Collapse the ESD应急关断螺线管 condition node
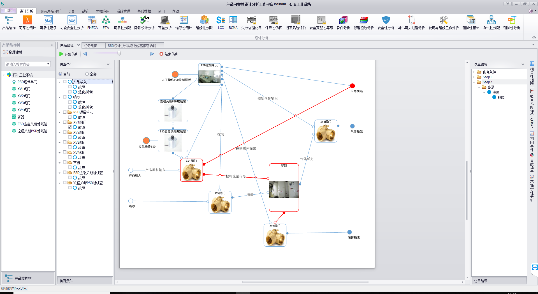This screenshot has height=294, width=538. (x=60, y=173)
